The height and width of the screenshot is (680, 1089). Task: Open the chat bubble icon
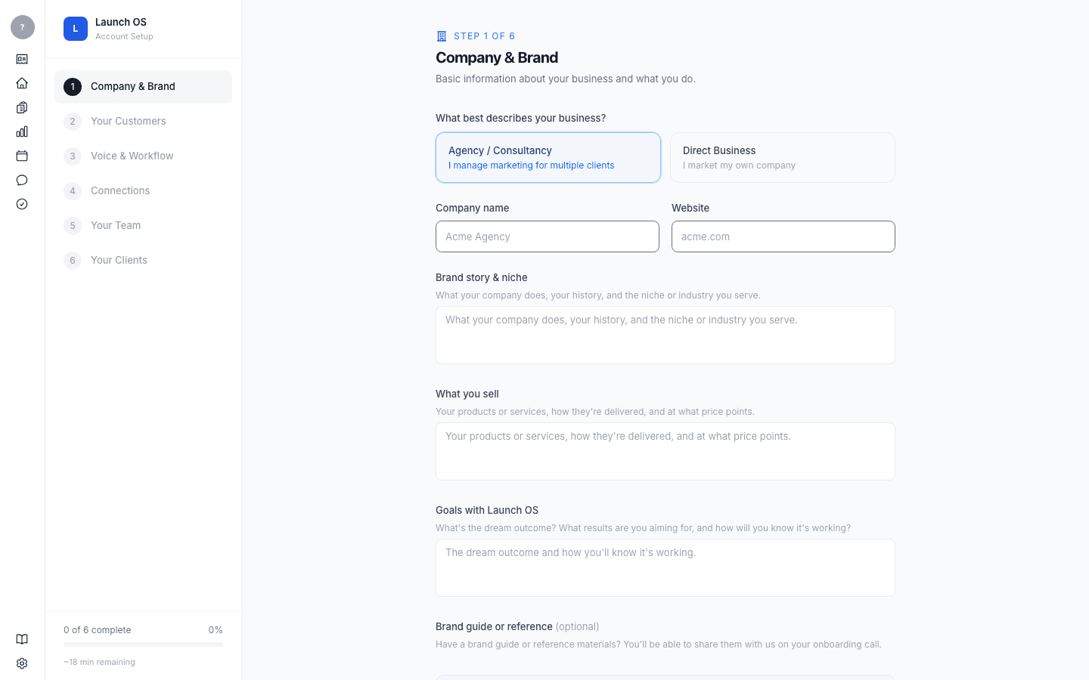pos(22,180)
